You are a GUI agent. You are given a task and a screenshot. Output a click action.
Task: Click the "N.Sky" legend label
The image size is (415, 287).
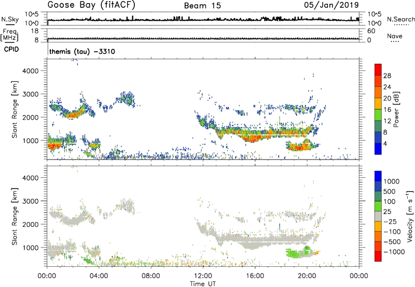(x=9, y=19)
